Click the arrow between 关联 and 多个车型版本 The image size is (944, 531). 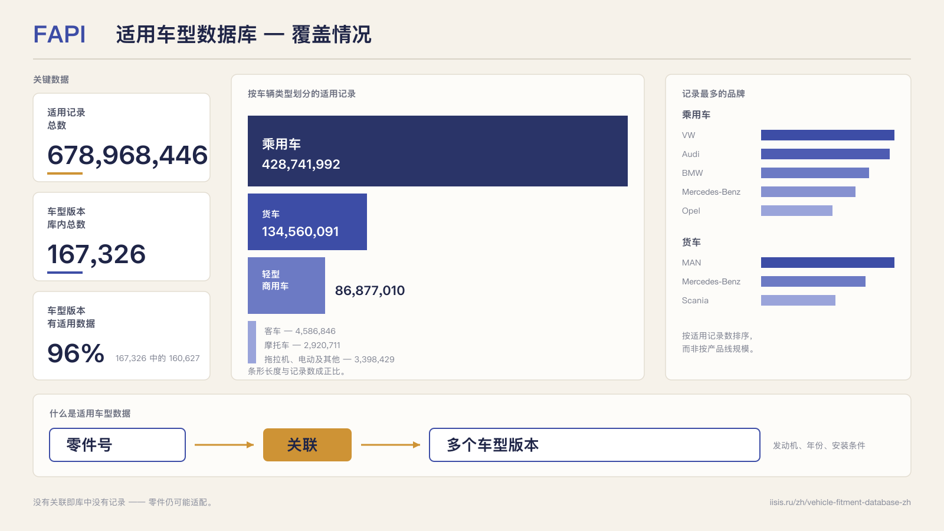coord(391,445)
